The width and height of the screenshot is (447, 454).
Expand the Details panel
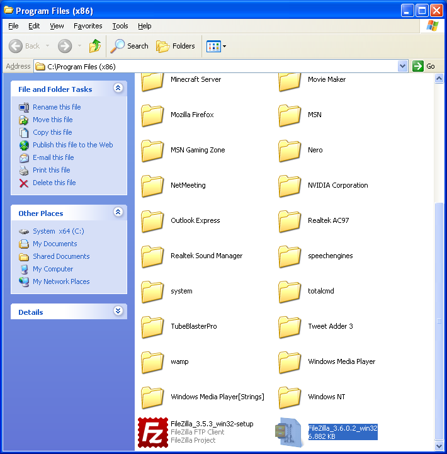click(118, 312)
